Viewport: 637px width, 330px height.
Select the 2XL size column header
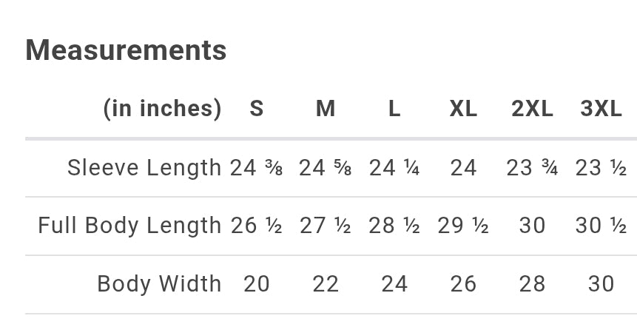pos(532,109)
